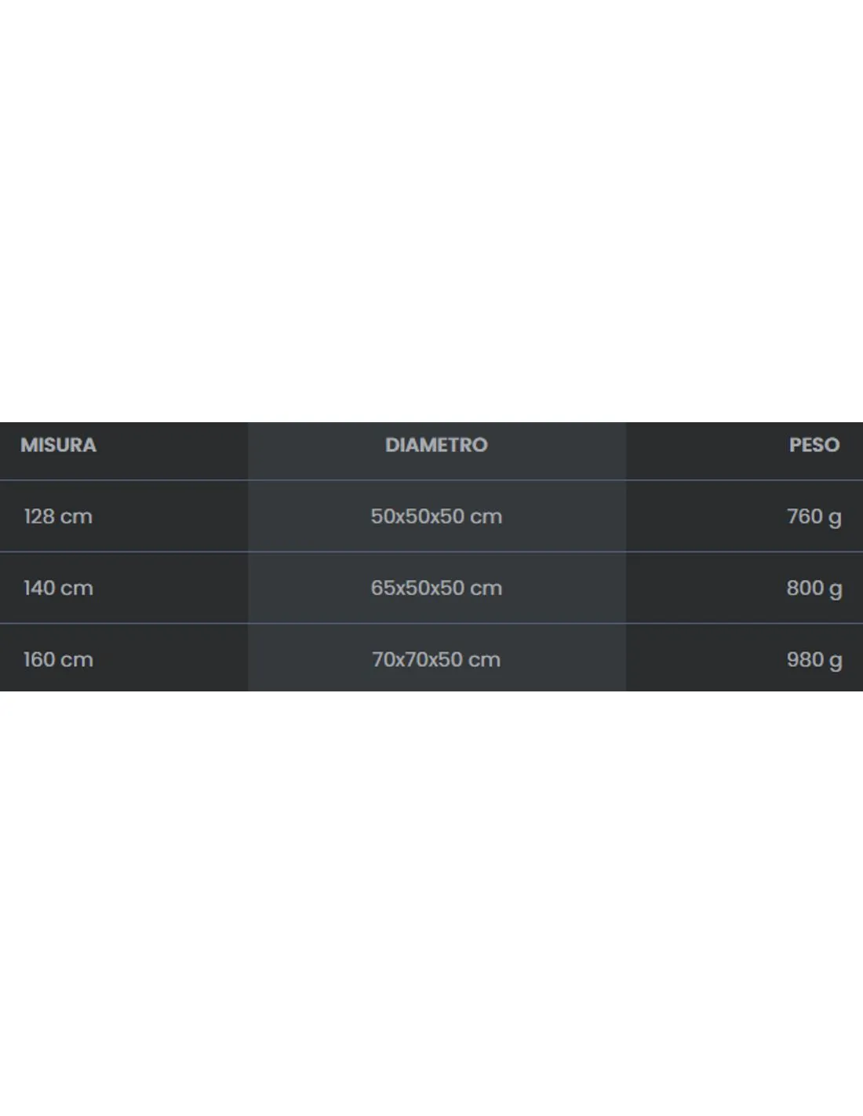Click the g unit after 760

coord(835,519)
